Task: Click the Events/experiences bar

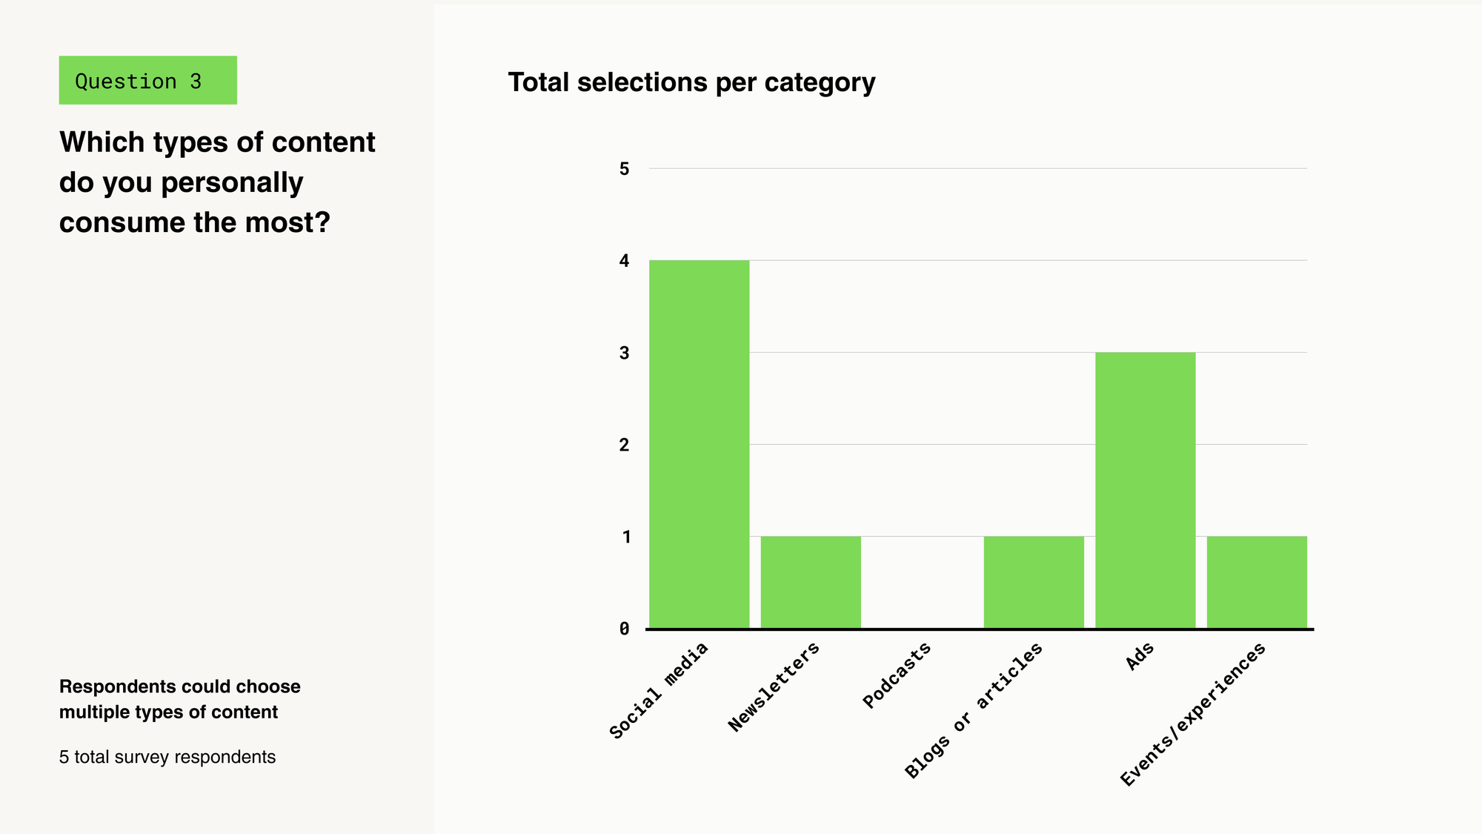Action: pyautogui.click(x=1257, y=582)
